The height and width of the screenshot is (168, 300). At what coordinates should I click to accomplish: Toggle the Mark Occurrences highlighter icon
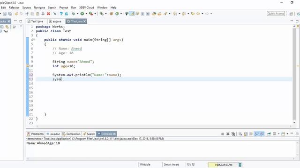point(132,14)
